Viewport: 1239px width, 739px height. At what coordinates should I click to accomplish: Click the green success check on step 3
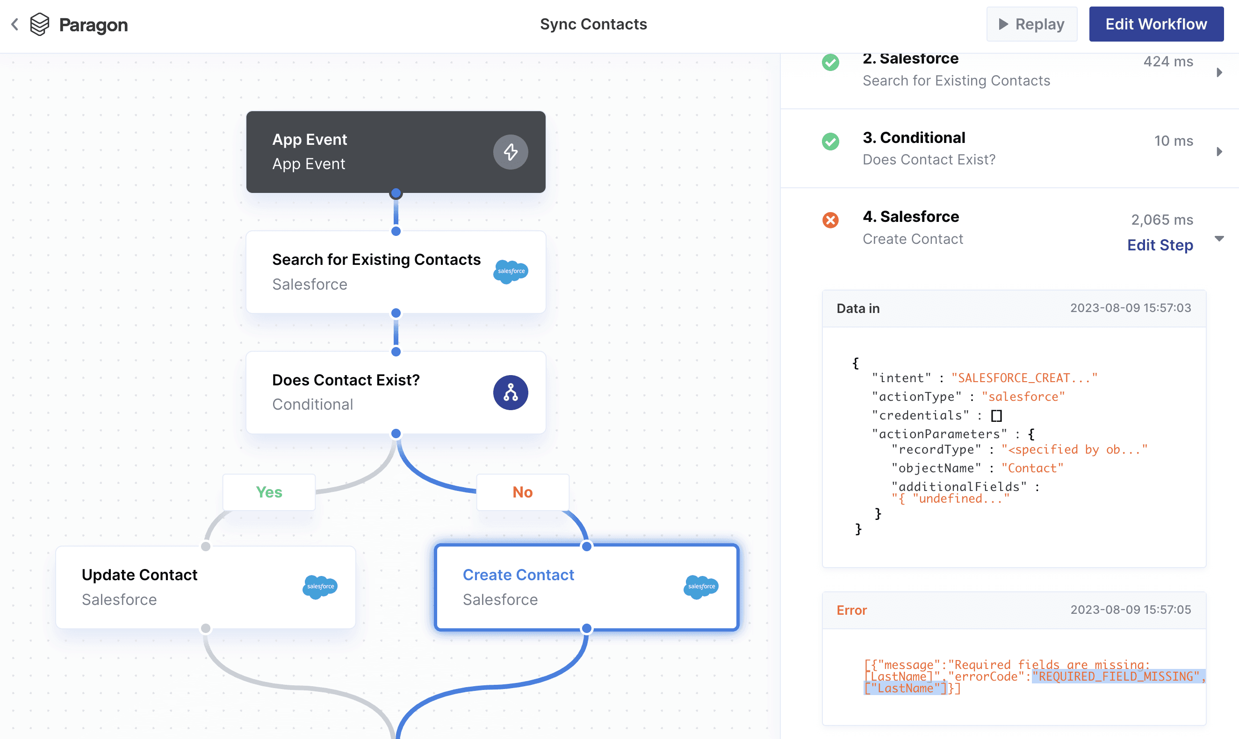pos(830,141)
